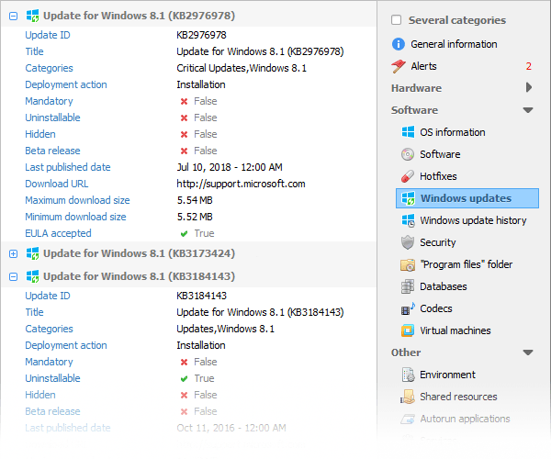The height and width of the screenshot is (459, 551).
Task: Collapse the Software section arrow
Action: point(528,110)
